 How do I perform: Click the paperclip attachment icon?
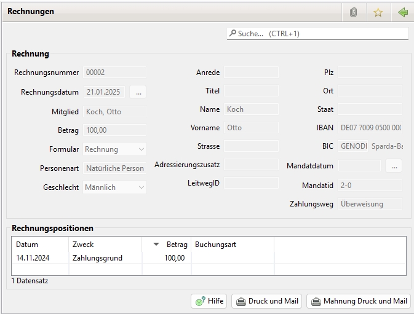click(353, 12)
